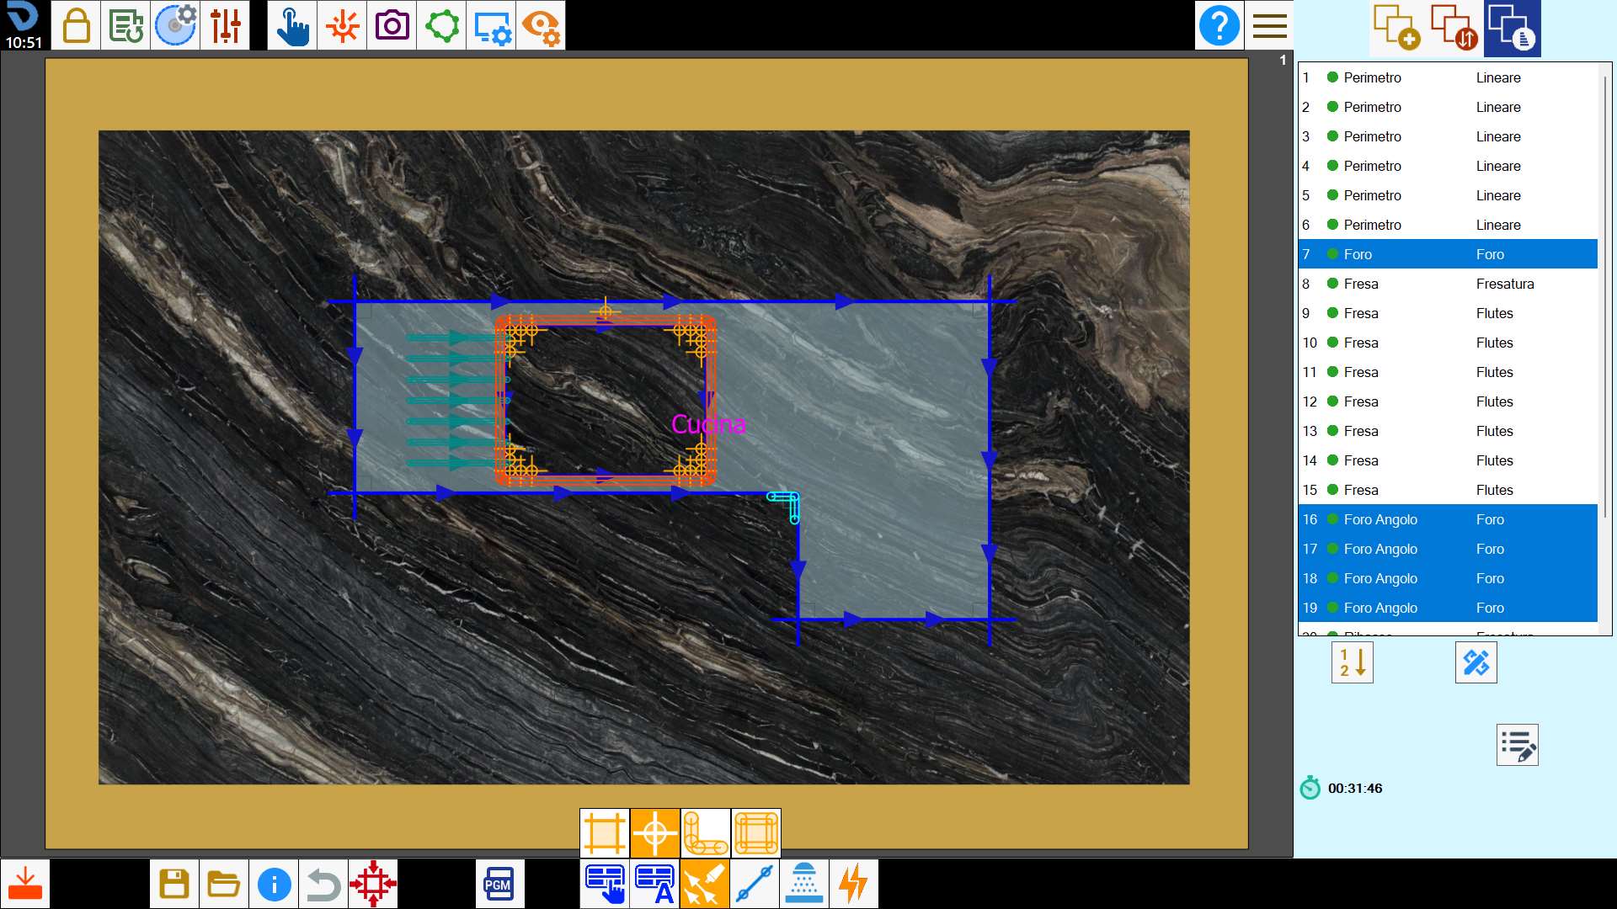
Task: Click the padlock lock icon
Action: 77,25
